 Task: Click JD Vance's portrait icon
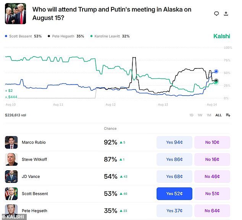click(x=11, y=176)
